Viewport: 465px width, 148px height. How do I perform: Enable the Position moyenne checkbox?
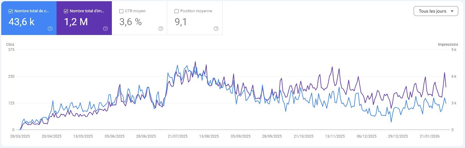(x=176, y=11)
